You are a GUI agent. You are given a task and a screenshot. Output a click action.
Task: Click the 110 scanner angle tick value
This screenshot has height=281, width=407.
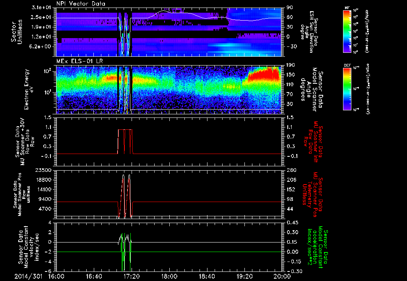(289, 85)
